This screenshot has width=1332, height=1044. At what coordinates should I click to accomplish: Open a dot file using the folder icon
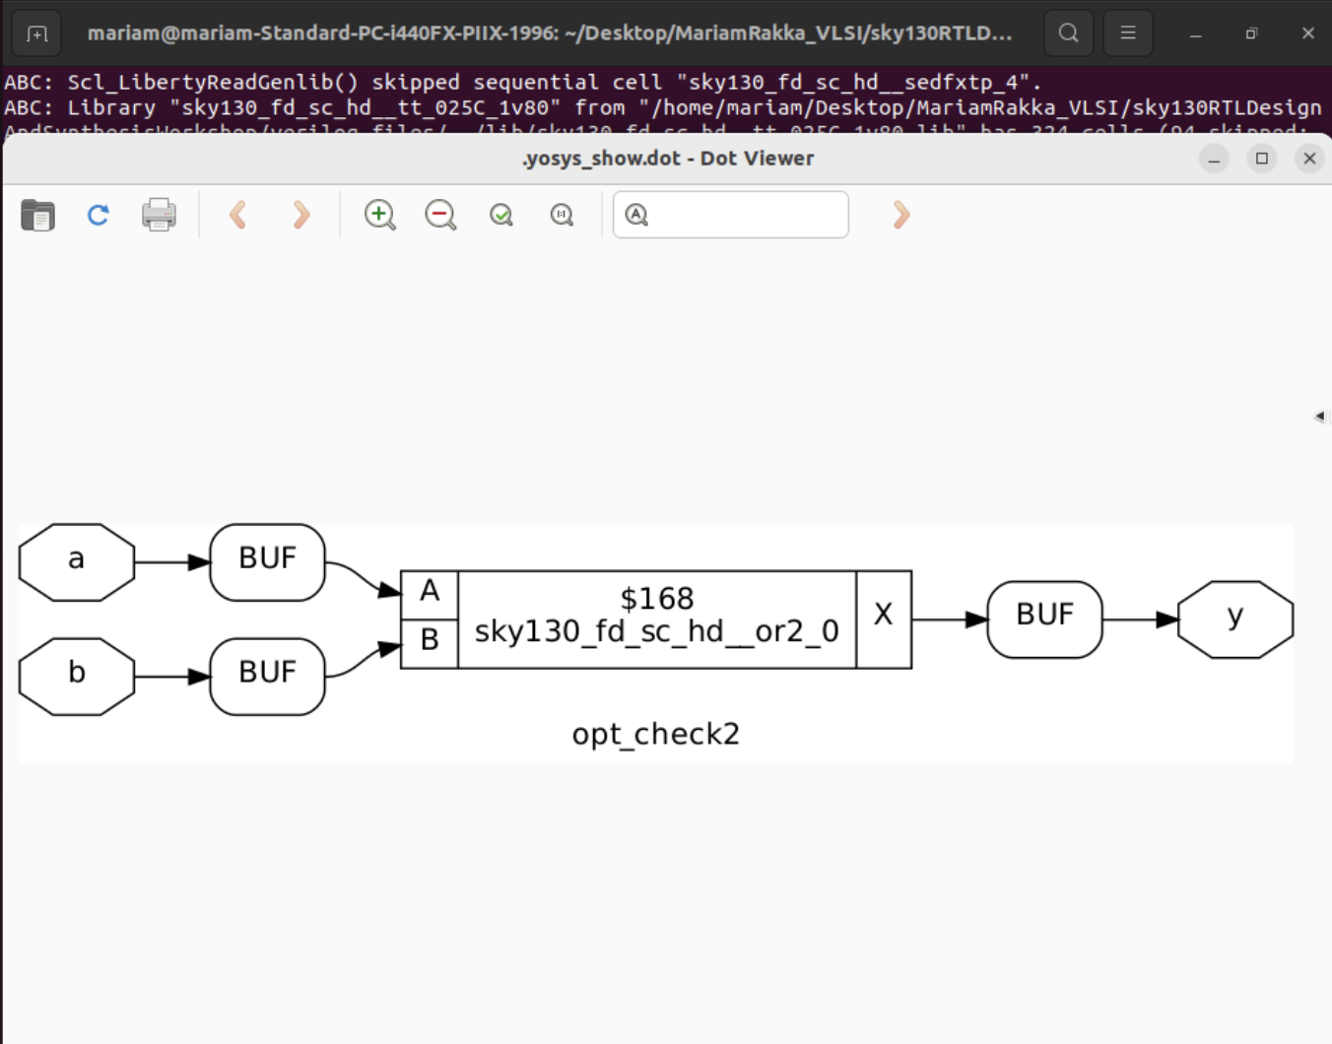[36, 215]
